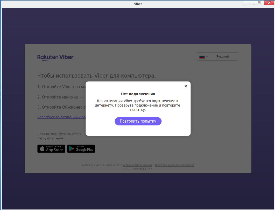
Task: Close the 'Нет подключения' dialog
Action: [x=186, y=86]
